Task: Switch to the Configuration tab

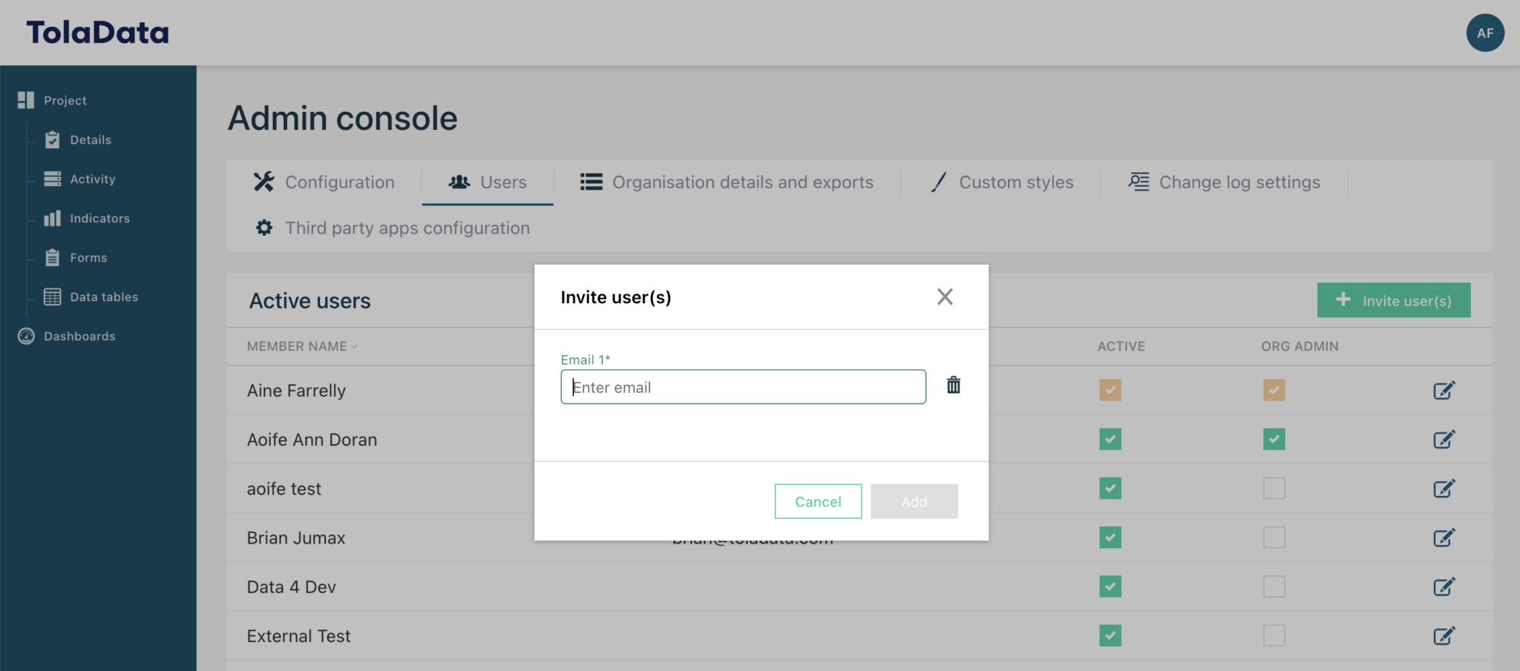Action: (x=324, y=182)
